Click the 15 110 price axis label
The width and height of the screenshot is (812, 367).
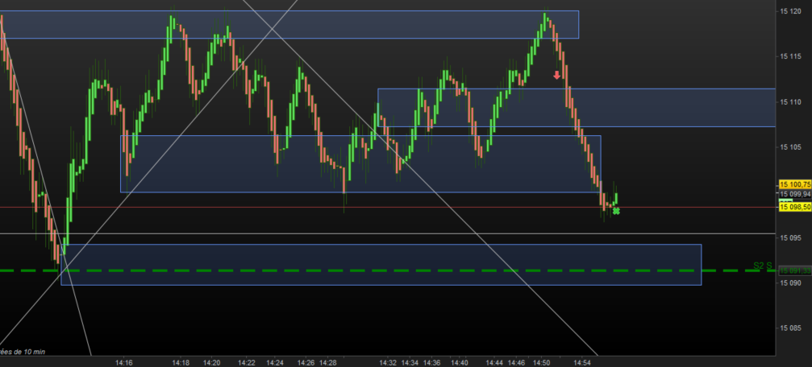coord(792,102)
